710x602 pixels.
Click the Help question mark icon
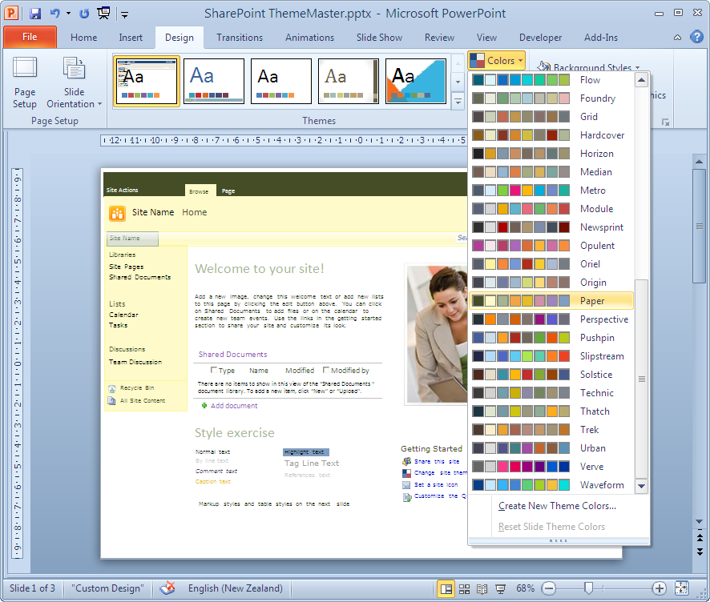click(696, 37)
